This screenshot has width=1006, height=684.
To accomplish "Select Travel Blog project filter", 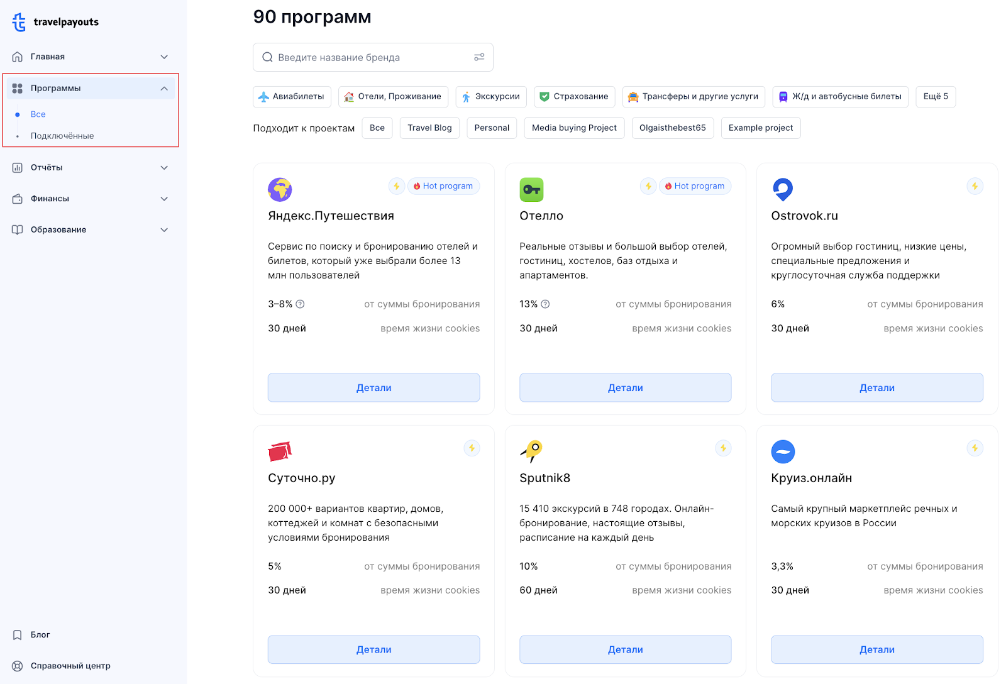I will point(429,128).
